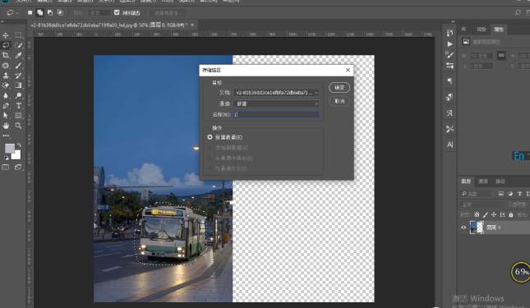The image size is (530, 308).
Task: Select the Hand tool
Action: 6,126
